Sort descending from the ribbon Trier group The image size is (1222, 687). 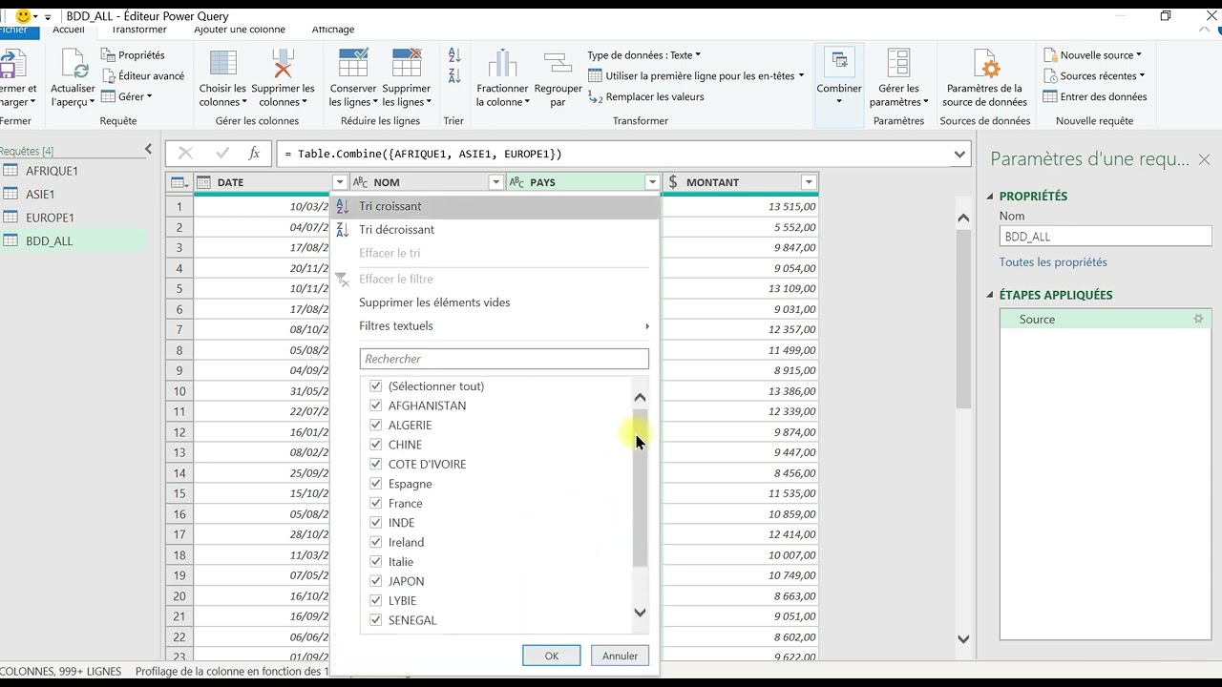point(454,75)
